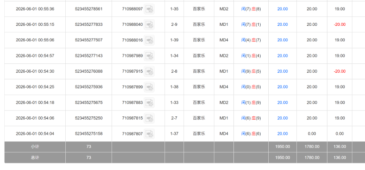Viewport: 365px width, 170px height.
Task: Open the video replay icon beside 710988040
Action: pyautogui.click(x=149, y=24)
